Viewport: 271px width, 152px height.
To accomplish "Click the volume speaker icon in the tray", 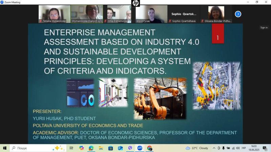I will [x=238, y=148].
